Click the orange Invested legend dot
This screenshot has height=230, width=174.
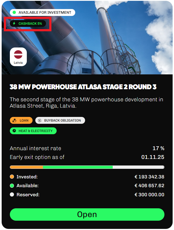[12, 176]
